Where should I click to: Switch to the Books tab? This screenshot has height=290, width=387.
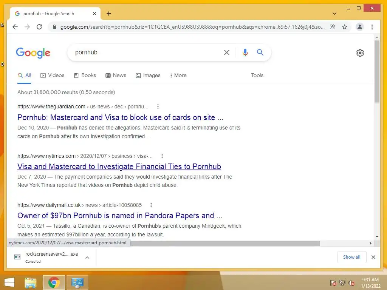click(85, 76)
